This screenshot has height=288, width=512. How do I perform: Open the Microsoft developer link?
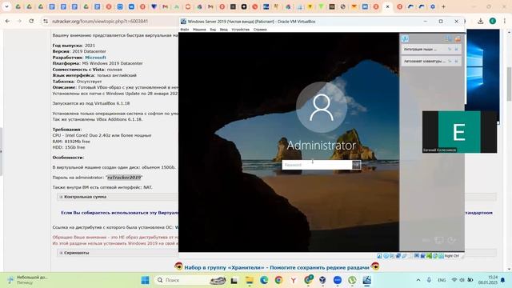95,58
